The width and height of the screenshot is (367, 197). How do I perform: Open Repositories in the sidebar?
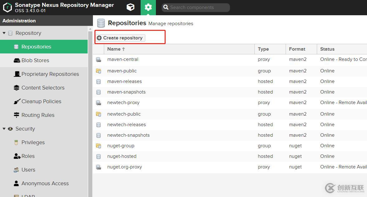click(44, 47)
